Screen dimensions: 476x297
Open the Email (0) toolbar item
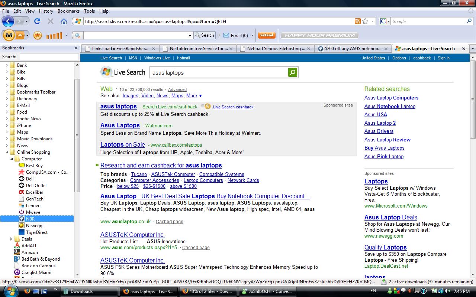236,35
